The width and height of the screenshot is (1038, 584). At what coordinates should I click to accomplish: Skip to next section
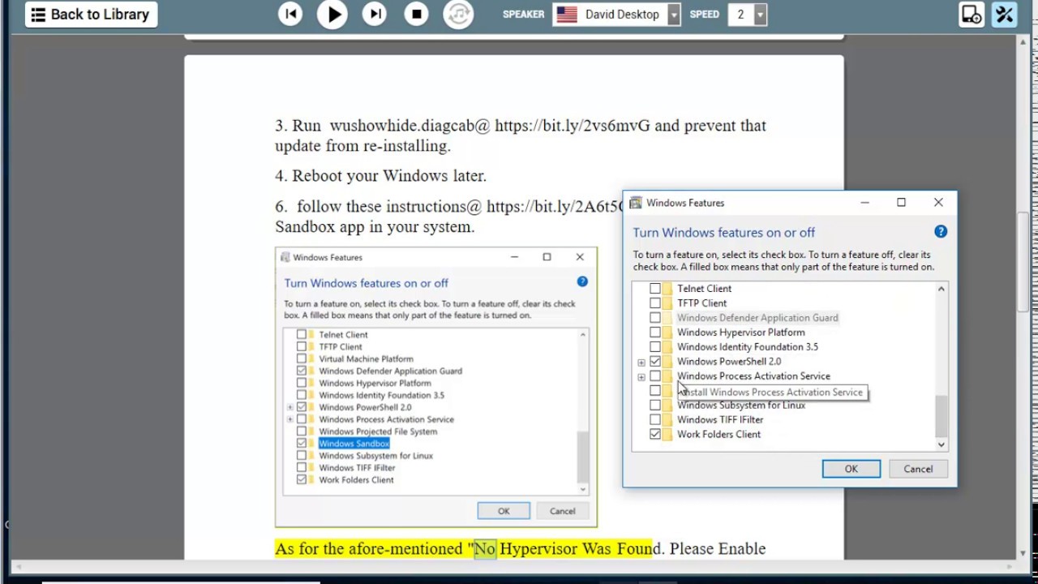pyautogui.click(x=375, y=14)
